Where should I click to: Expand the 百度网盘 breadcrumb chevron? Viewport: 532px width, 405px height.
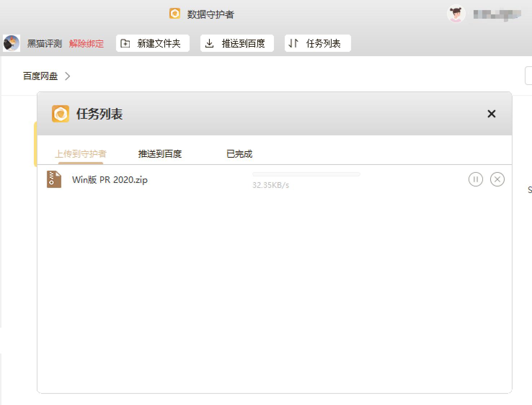68,76
